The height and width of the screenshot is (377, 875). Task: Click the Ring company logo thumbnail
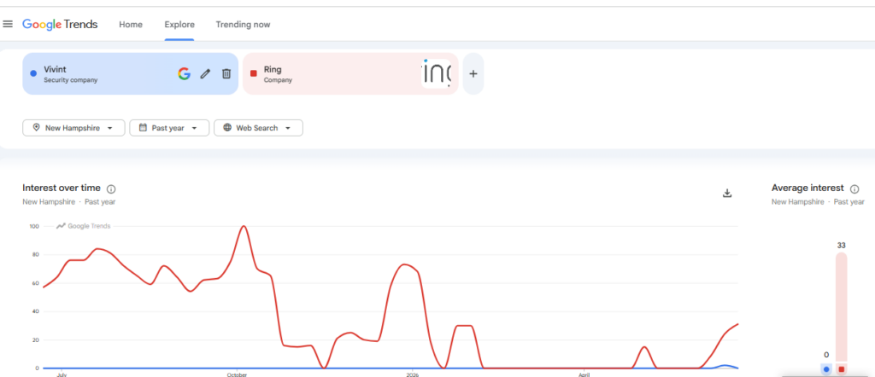point(436,73)
